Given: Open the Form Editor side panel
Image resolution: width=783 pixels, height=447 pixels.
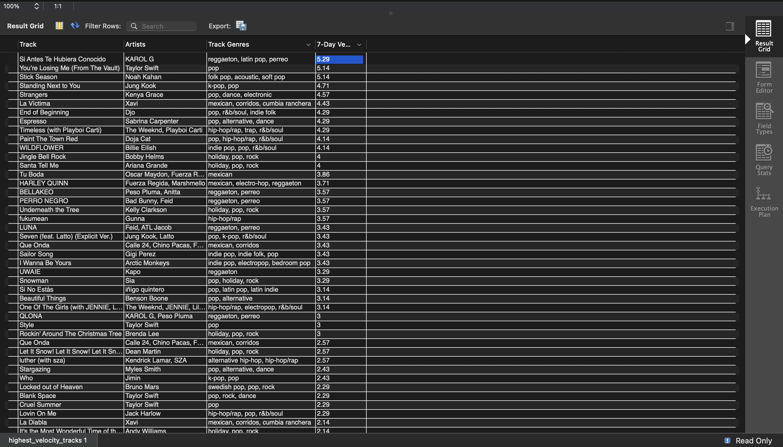Looking at the screenshot, I should click(x=764, y=77).
